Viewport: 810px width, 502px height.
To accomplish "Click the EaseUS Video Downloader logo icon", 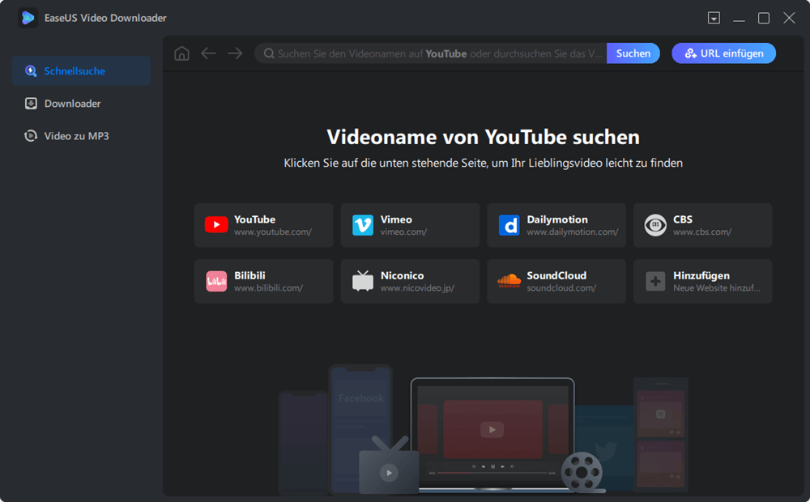I will pyautogui.click(x=28, y=18).
